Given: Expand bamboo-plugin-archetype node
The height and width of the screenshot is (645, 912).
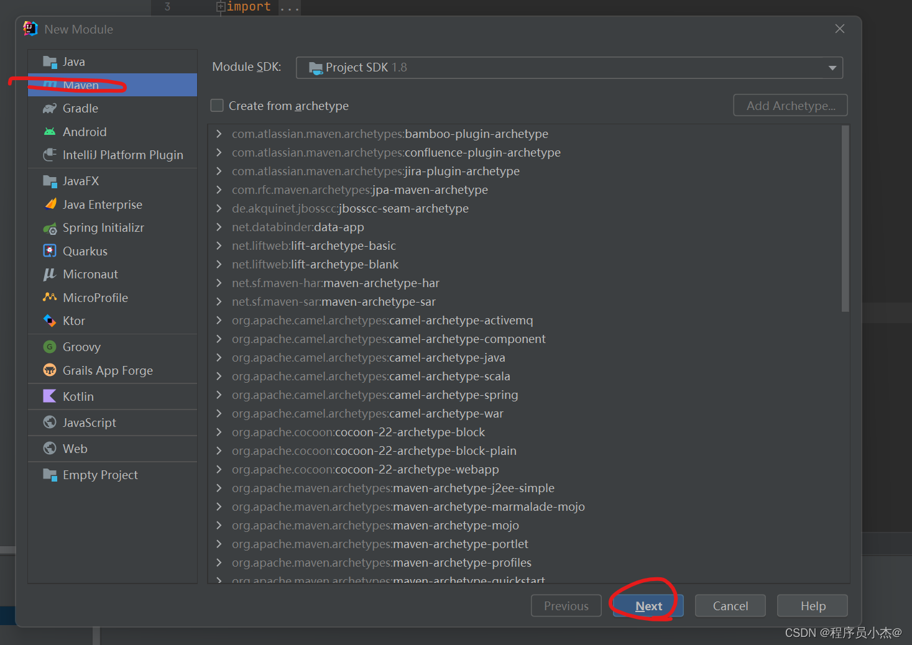Looking at the screenshot, I should (x=219, y=134).
